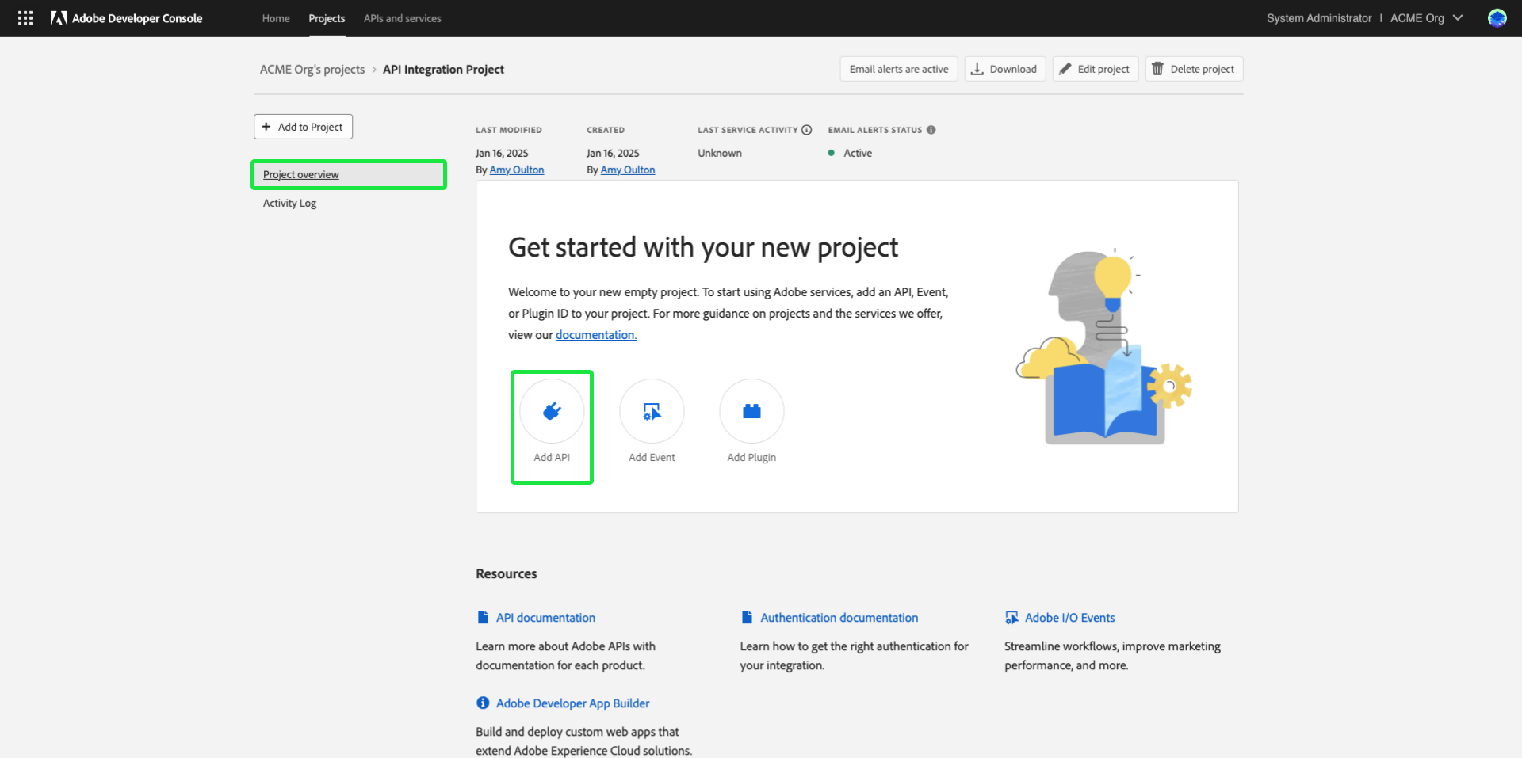The image size is (1522, 758).
Task: Open the API documentation link
Action: (545, 618)
